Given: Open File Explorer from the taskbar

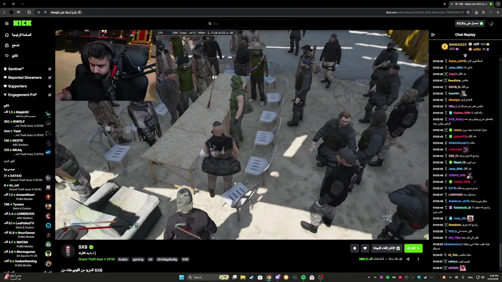Looking at the screenshot, I should 243,277.
